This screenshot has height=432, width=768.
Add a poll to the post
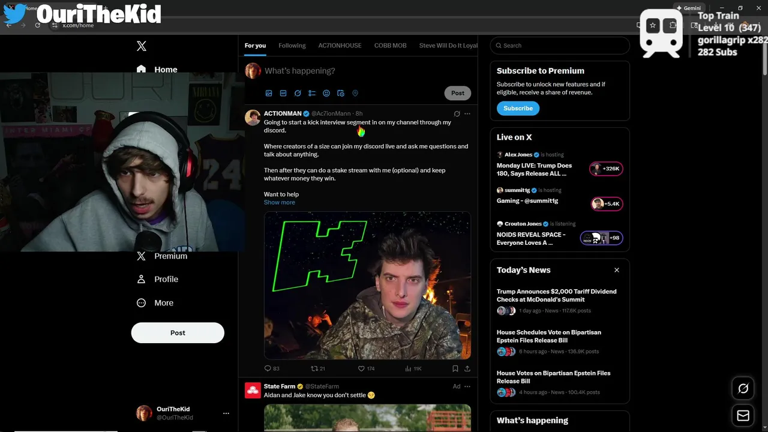click(312, 94)
